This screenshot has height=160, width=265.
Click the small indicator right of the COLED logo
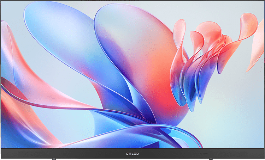[x=200, y=154]
